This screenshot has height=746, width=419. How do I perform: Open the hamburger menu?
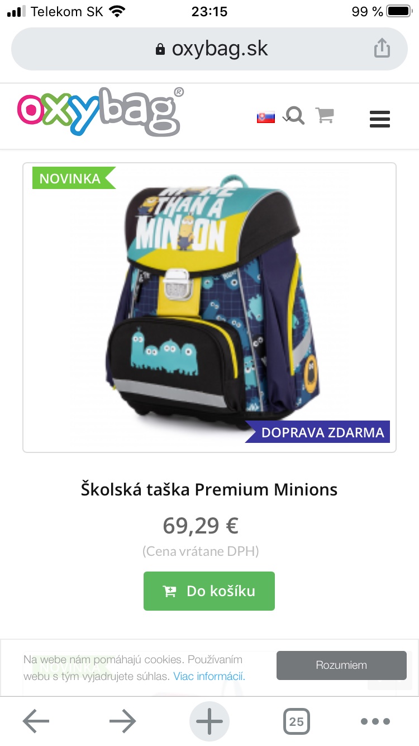[x=380, y=119]
